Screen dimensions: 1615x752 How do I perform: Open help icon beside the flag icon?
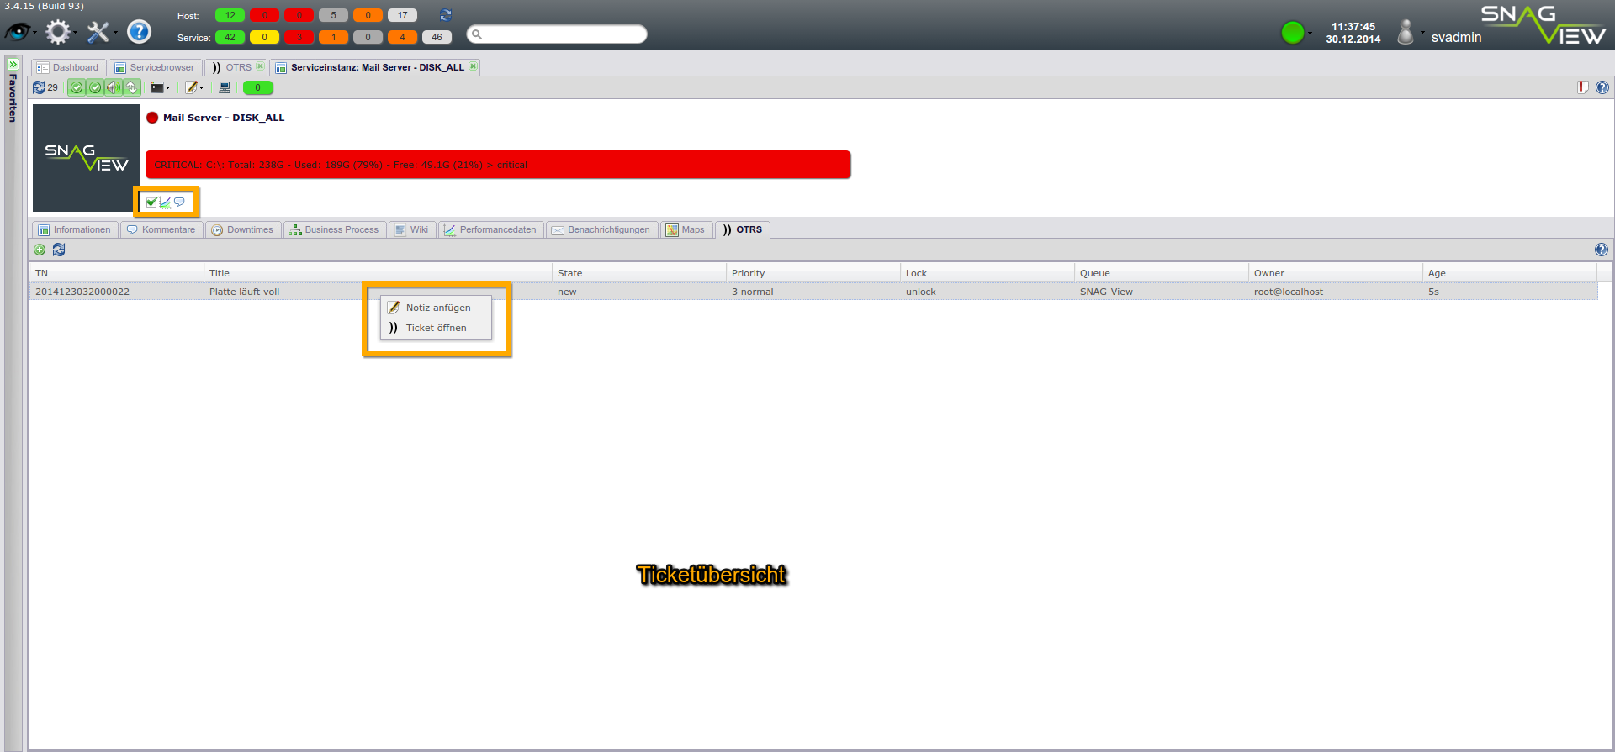click(1602, 87)
